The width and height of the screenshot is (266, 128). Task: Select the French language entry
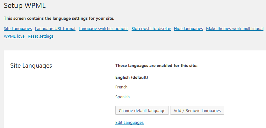point(121,87)
